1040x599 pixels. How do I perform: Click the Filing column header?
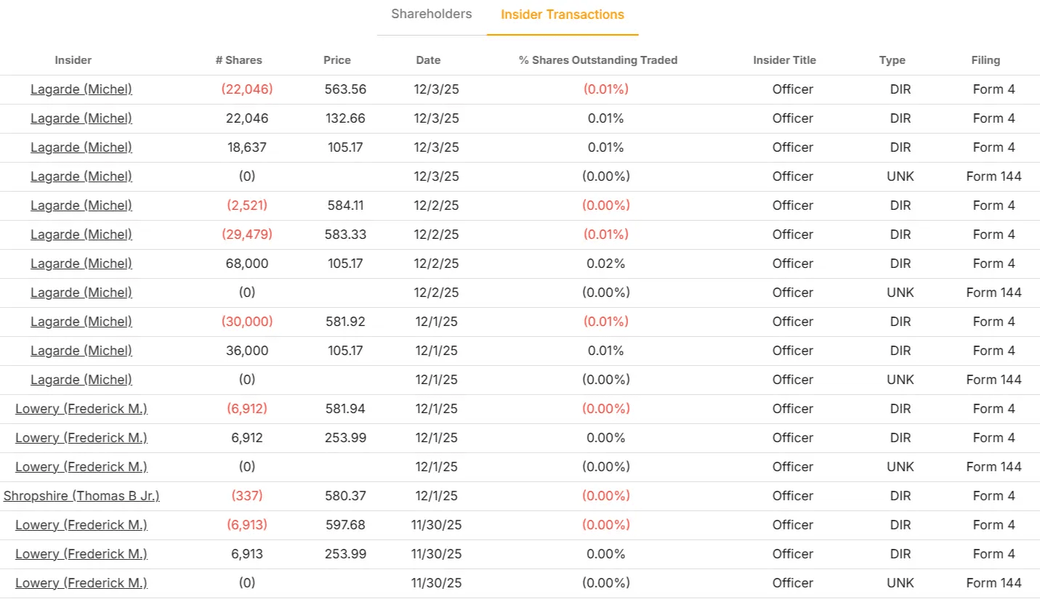985,60
